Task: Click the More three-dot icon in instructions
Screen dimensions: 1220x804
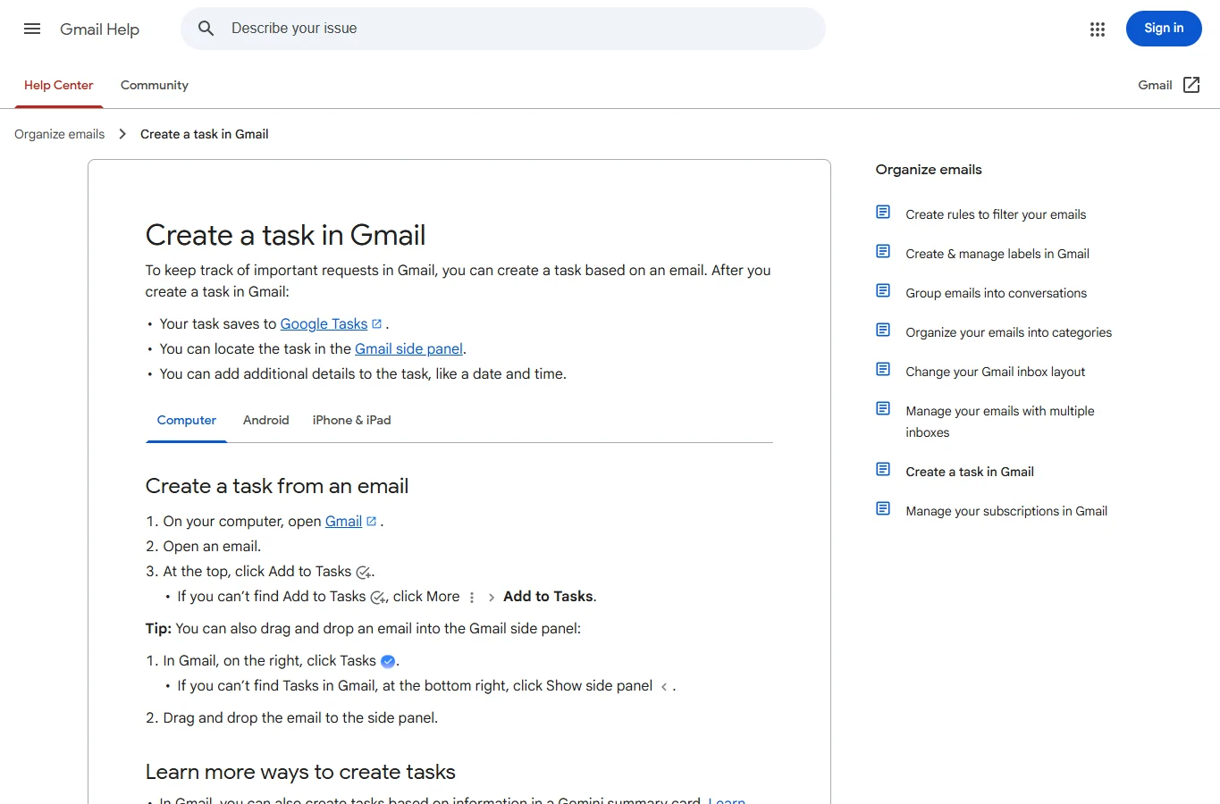Action: coord(472,598)
